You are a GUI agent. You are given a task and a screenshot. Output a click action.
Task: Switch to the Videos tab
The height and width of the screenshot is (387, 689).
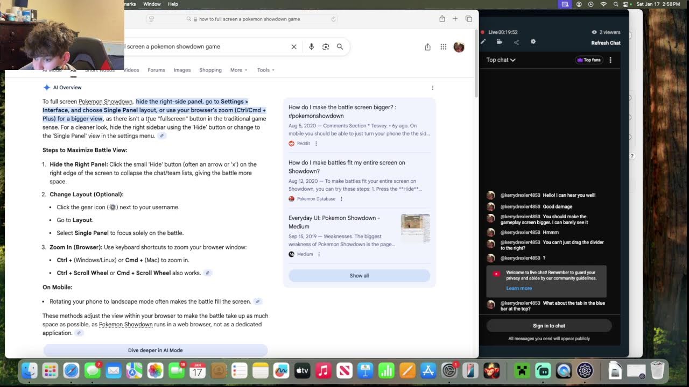click(x=131, y=70)
